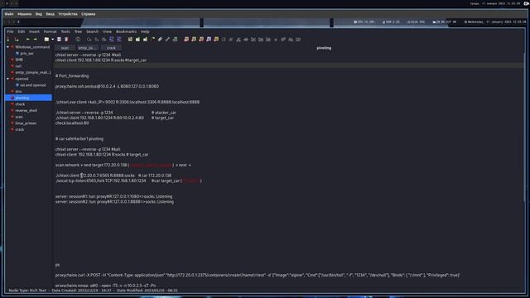Open the Help menu

coord(145,31)
